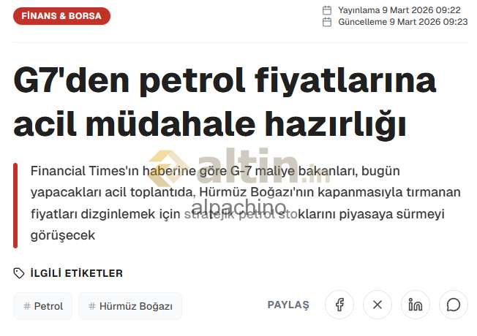
Task: Open the Petrol tag page
Action: pyautogui.click(x=48, y=306)
